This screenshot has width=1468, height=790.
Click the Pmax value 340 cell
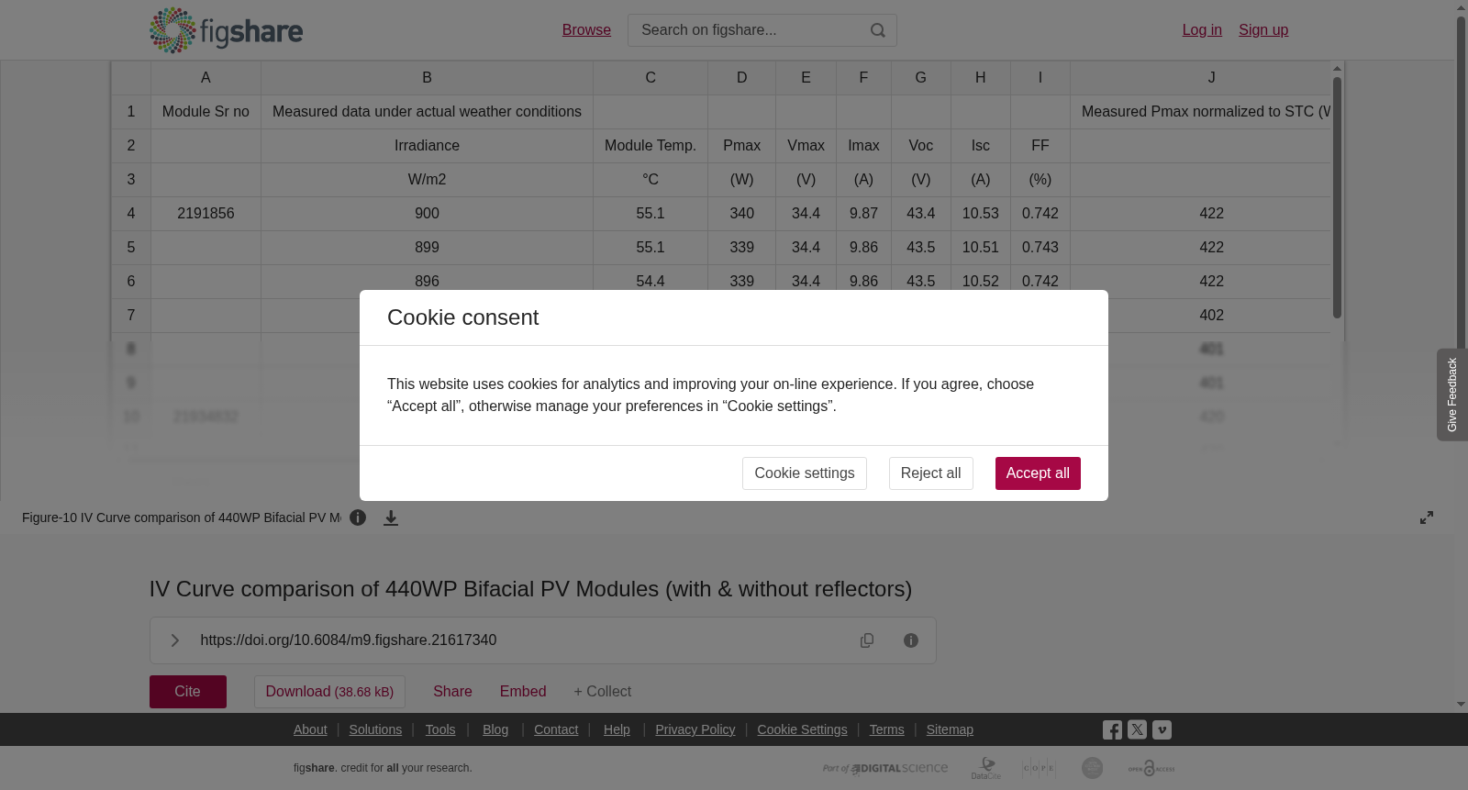[741, 214]
